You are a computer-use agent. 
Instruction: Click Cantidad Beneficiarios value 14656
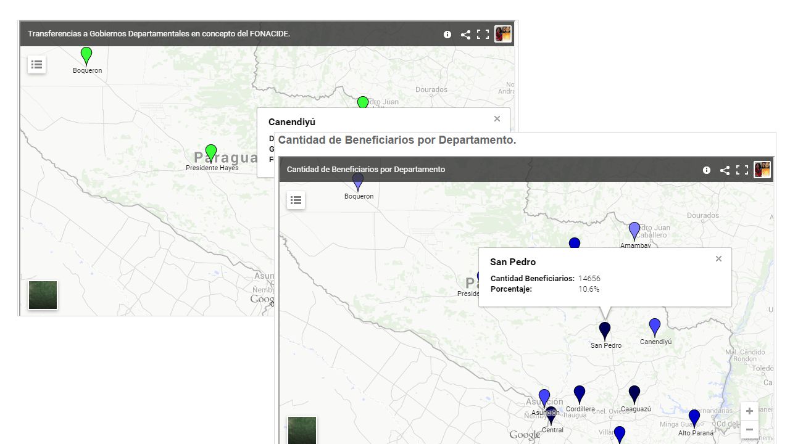[589, 279]
